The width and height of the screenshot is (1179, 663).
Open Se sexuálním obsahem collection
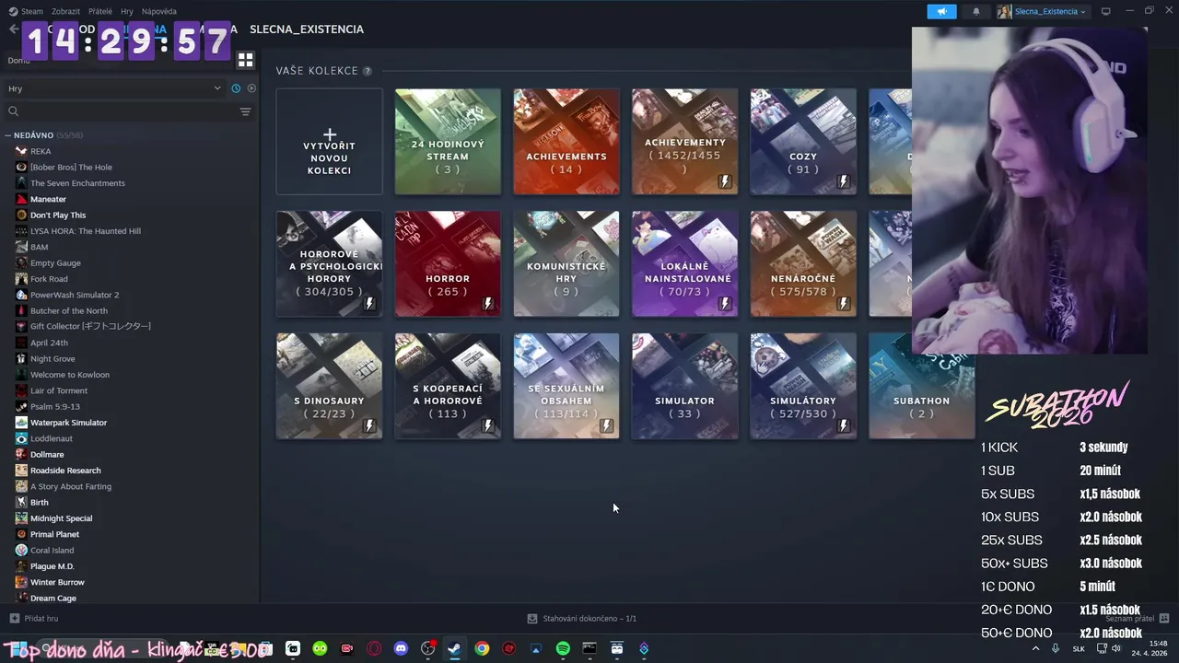point(566,386)
